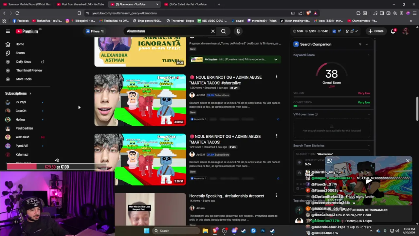Collapse the Search Companion panel
Viewport: 419px width, 236px height.
[367, 44]
